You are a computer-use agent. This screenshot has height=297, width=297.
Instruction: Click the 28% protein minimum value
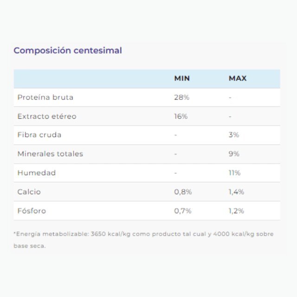point(181,97)
